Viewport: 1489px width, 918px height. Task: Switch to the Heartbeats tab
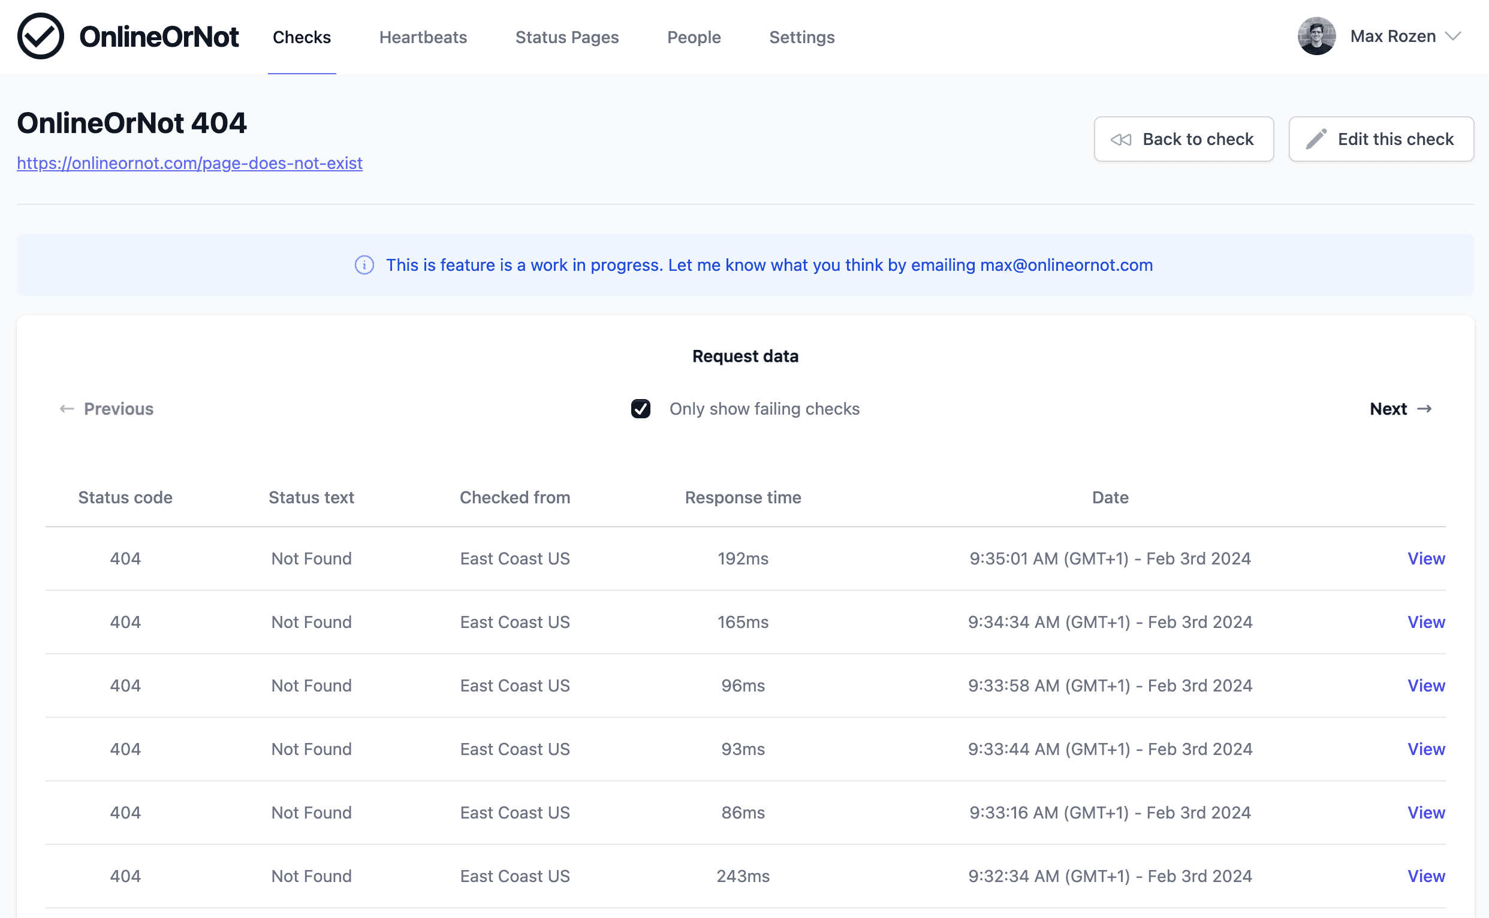tap(423, 36)
